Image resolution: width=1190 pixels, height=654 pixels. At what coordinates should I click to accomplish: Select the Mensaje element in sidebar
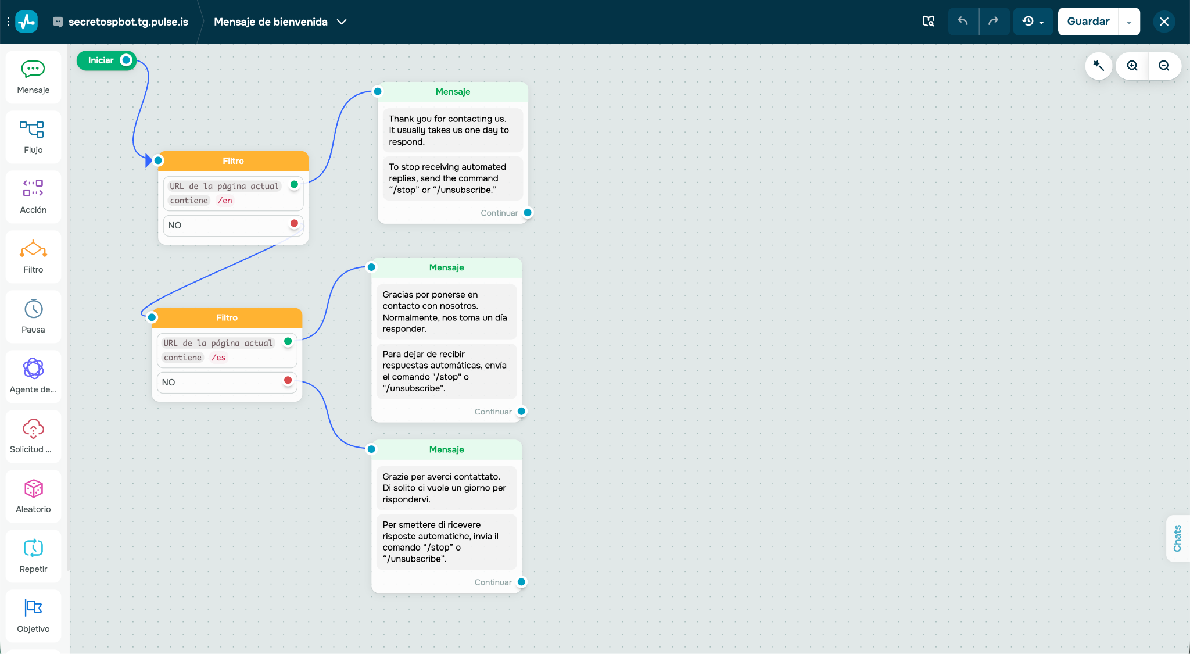tap(33, 78)
